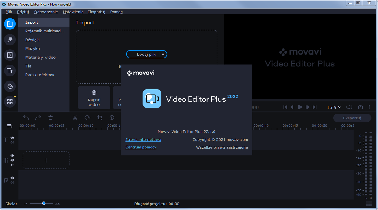Take a snapshot with the camera icon
Screen dimensions: 378x210
tap(361, 107)
